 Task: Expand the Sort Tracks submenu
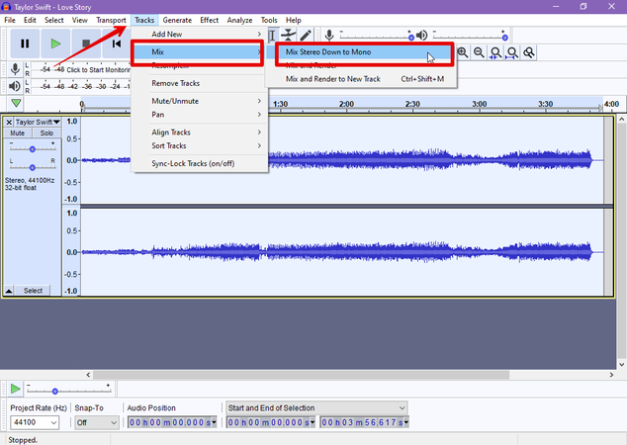coord(200,146)
